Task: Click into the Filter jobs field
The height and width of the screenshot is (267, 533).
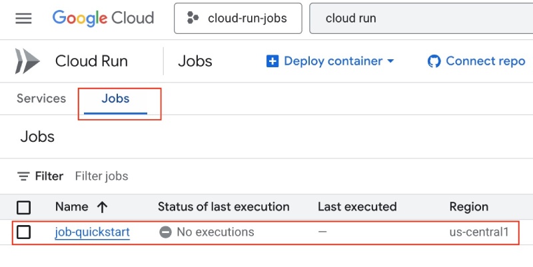Action: 102,176
